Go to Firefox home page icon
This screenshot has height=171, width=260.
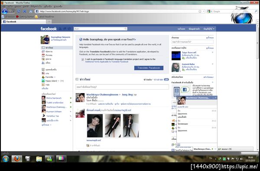click(x=31, y=11)
